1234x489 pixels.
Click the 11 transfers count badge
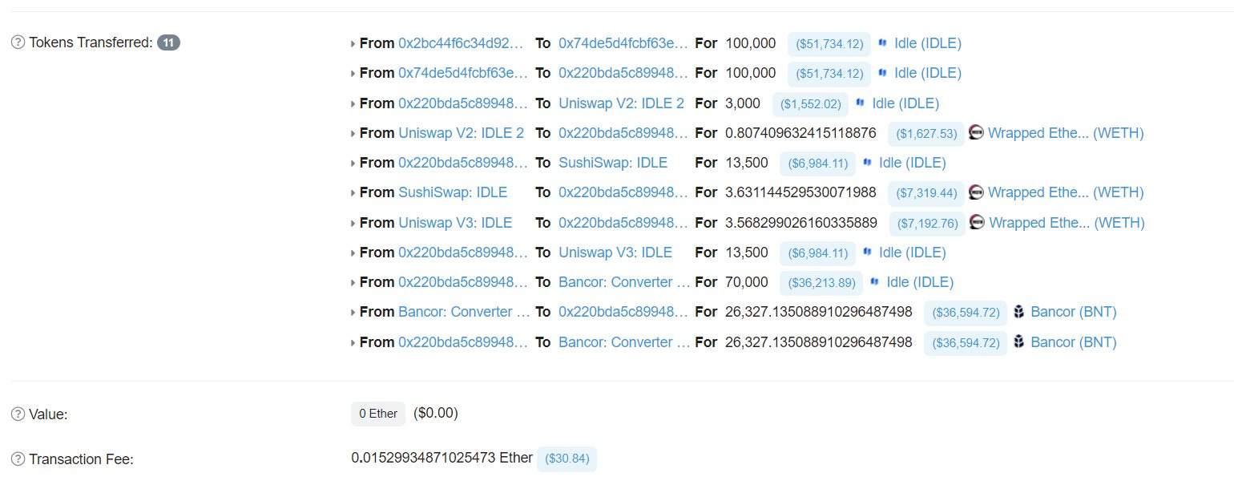point(168,42)
